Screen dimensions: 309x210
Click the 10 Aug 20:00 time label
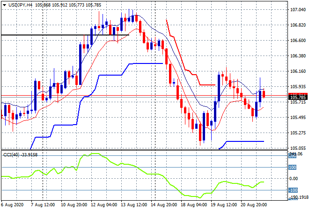tap(74, 205)
